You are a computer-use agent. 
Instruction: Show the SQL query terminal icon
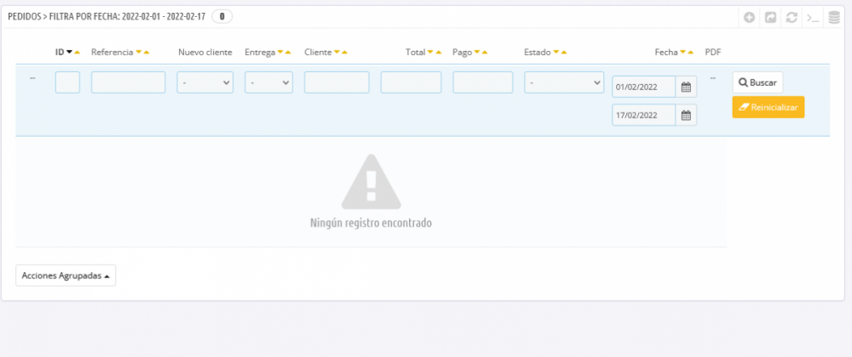point(813,17)
